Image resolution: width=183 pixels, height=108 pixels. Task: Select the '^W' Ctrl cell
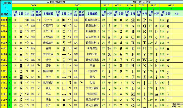click(x=70, y=60)
